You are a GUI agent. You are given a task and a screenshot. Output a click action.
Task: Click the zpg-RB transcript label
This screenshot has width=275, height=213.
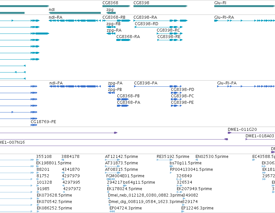113,24
